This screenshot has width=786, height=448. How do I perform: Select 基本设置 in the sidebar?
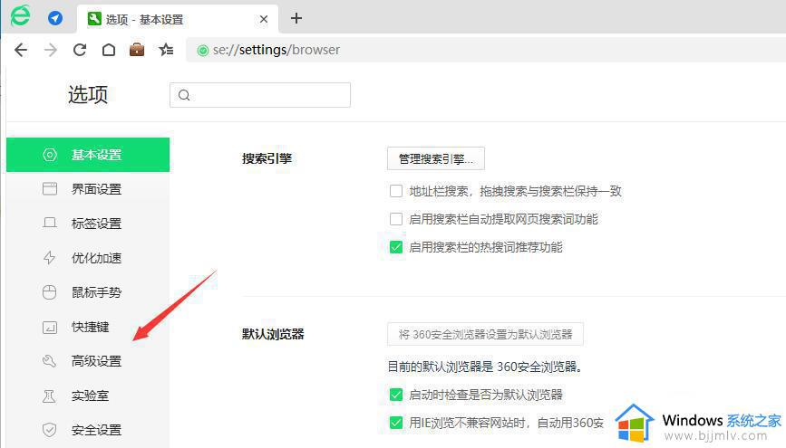coord(88,155)
